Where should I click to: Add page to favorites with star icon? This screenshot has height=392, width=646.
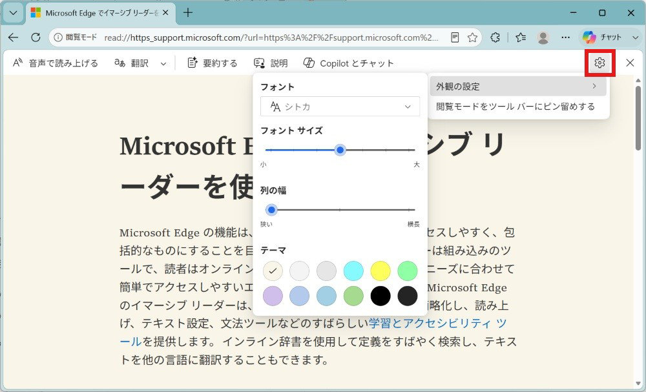(x=473, y=37)
